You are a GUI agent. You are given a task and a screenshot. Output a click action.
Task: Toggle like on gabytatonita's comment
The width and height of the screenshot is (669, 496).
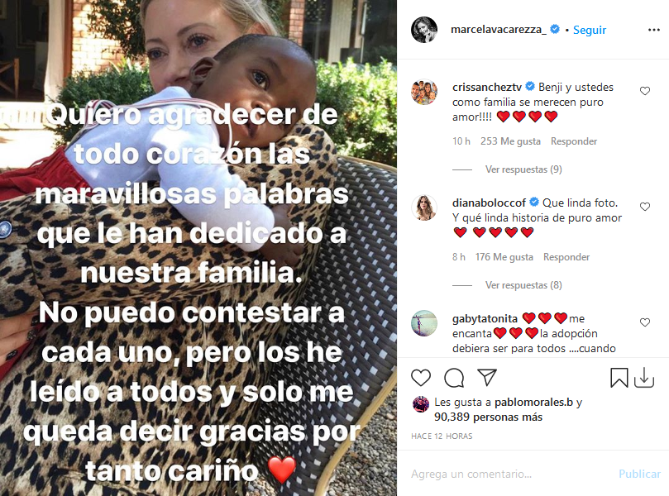pos(645,322)
